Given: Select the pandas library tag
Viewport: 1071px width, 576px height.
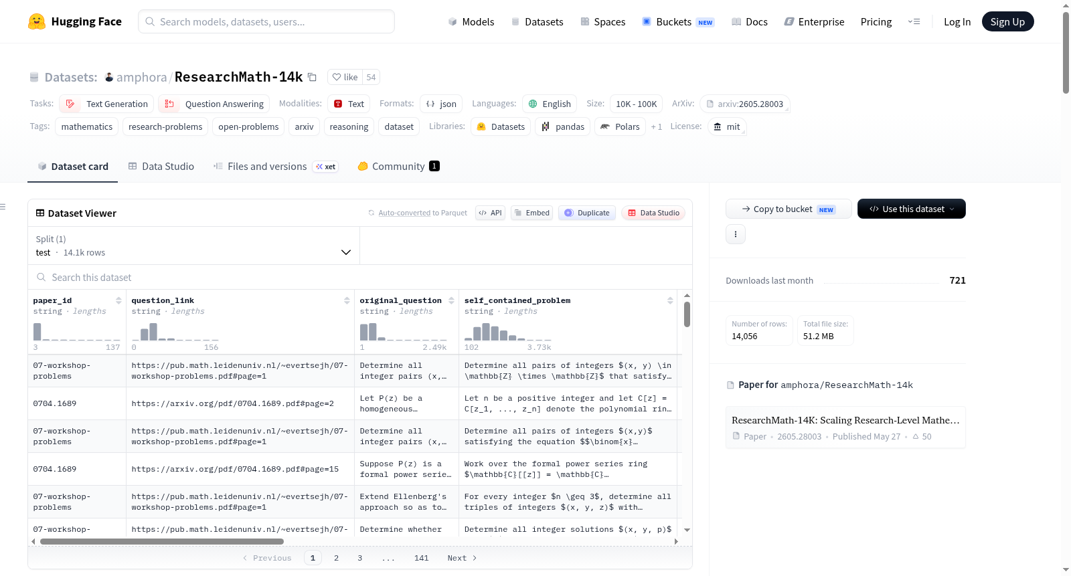Looking at the screenshot, I should click(563, 126).
